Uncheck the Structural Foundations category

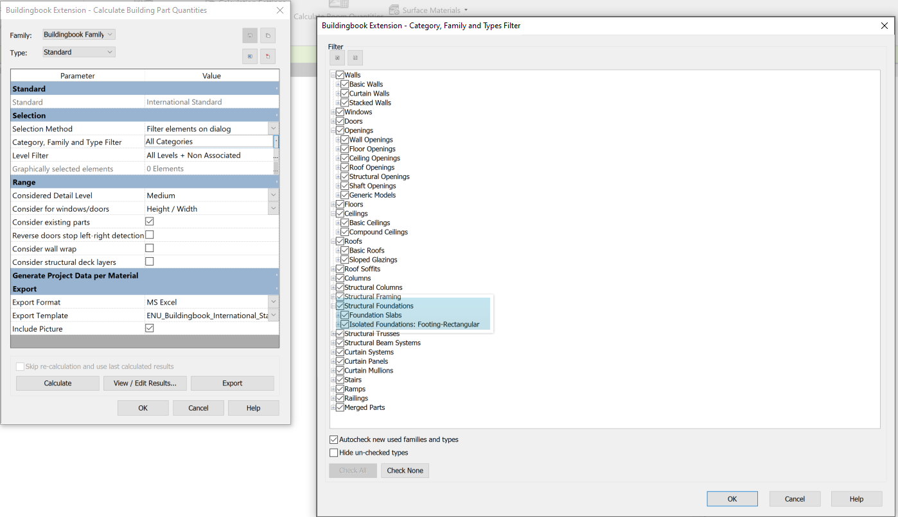click(339, 305)
